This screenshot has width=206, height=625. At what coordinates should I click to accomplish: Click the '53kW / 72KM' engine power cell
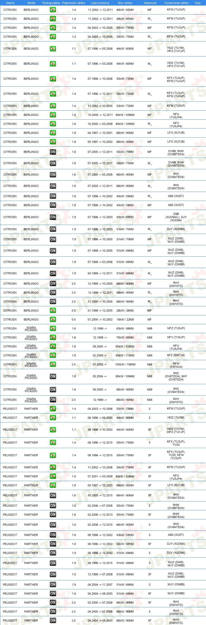(x=125, y=106)
